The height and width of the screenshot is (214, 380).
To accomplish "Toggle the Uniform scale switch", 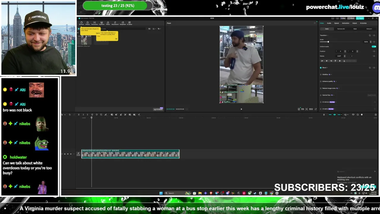I will (374, 47).
